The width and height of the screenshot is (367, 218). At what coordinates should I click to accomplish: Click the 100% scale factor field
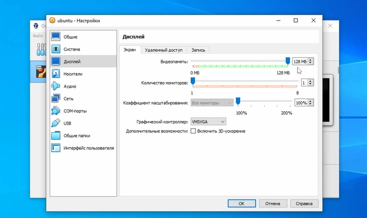tap(301, 103)
